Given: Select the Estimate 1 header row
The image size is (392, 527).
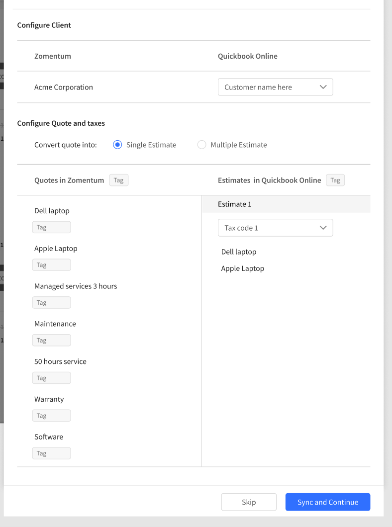Looking at the screenshot, I should click(x=286, y=204).
